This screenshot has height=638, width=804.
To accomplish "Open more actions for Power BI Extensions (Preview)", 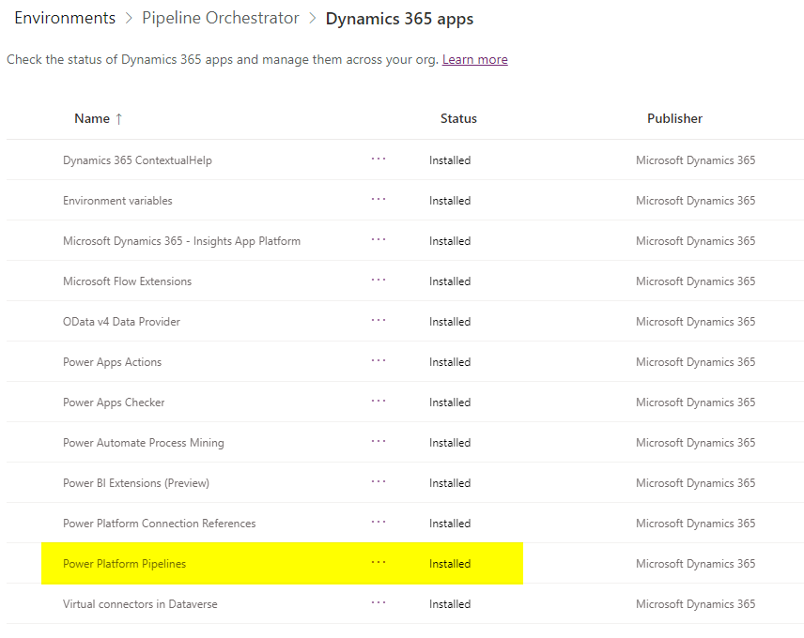I will point(379,482).
